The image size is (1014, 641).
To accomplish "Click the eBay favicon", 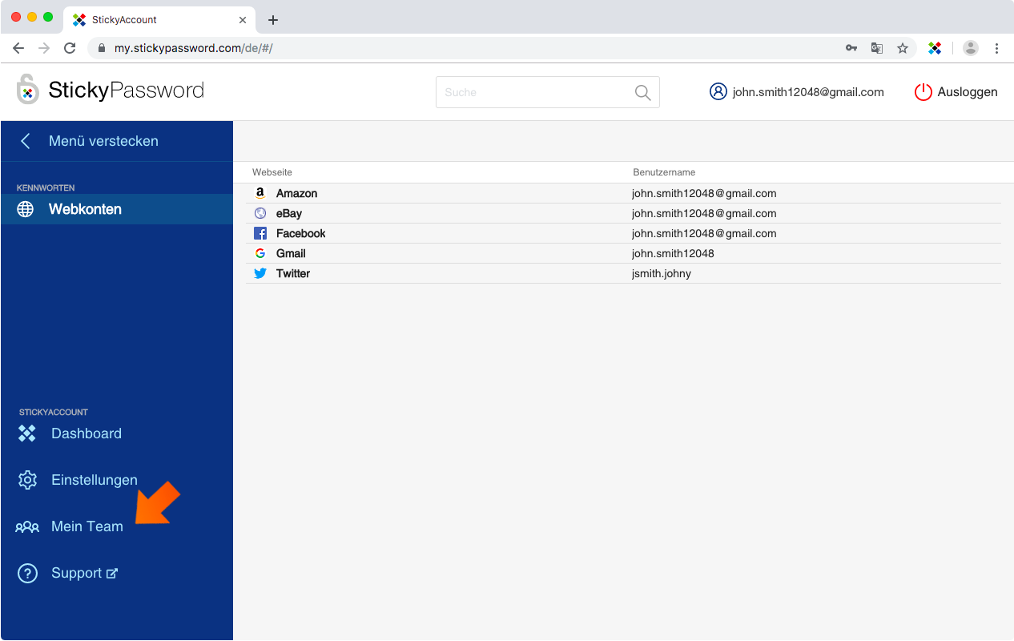I will (x=260, y=213).
